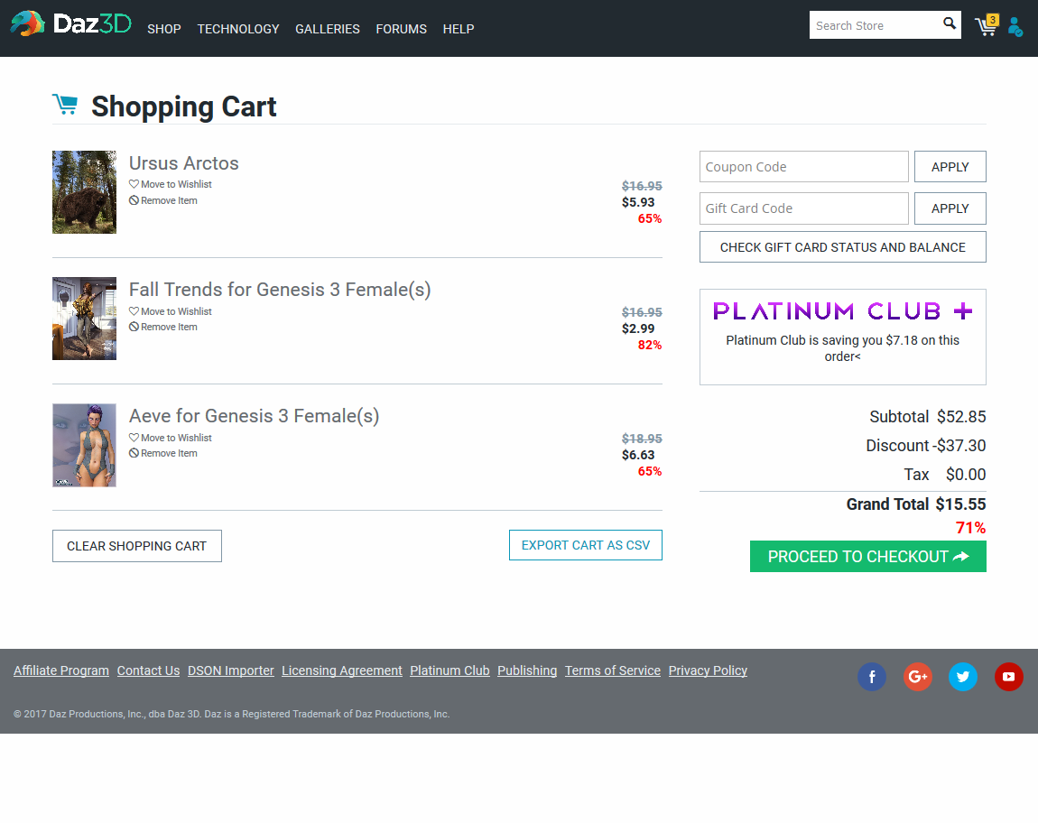The image size is (1038, 823).
Task: Remove Aeve item from cart
Action: click(x=162, y=453)
